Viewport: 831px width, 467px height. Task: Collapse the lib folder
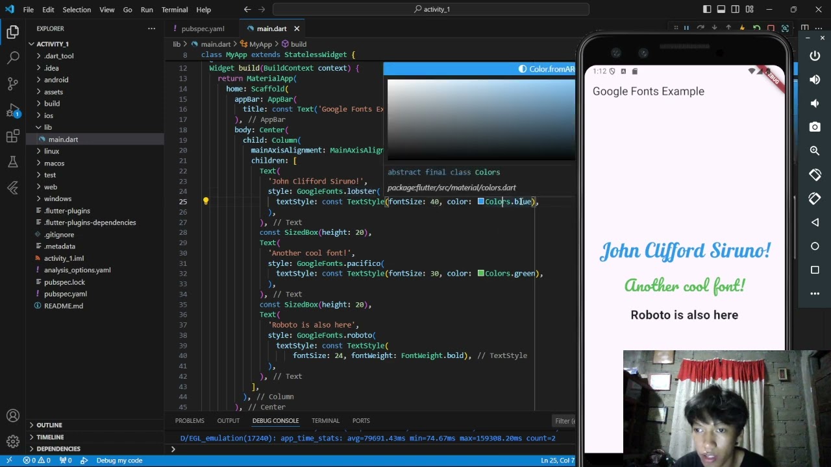48,127
